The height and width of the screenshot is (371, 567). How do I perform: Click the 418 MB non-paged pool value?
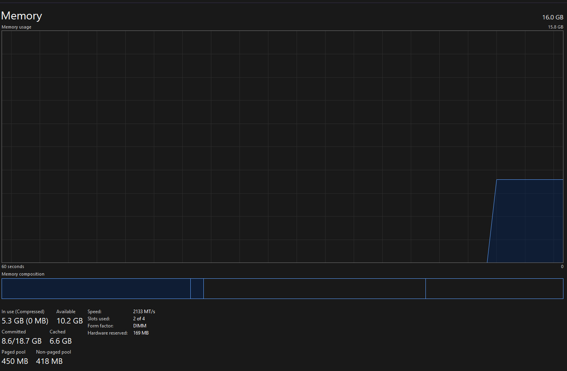click(x=49, y=361)
